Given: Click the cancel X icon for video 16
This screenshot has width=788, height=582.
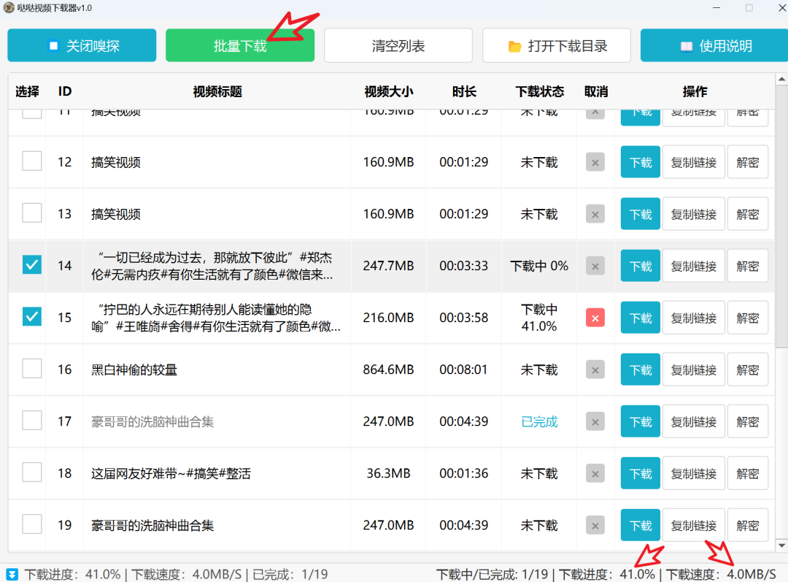Looking at the screenshot, I should point(595,370).
